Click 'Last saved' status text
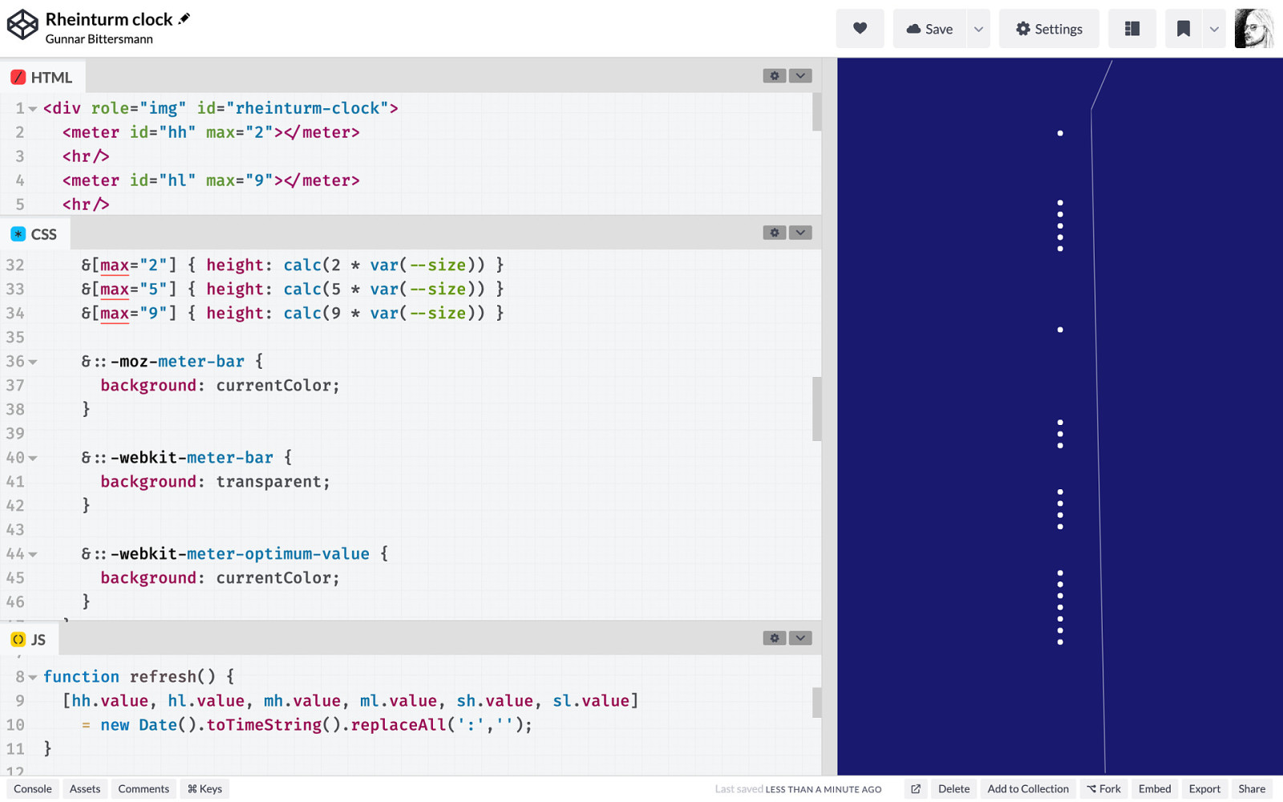1283x802 pixels. pyautogui.click(x=798, y=789)
